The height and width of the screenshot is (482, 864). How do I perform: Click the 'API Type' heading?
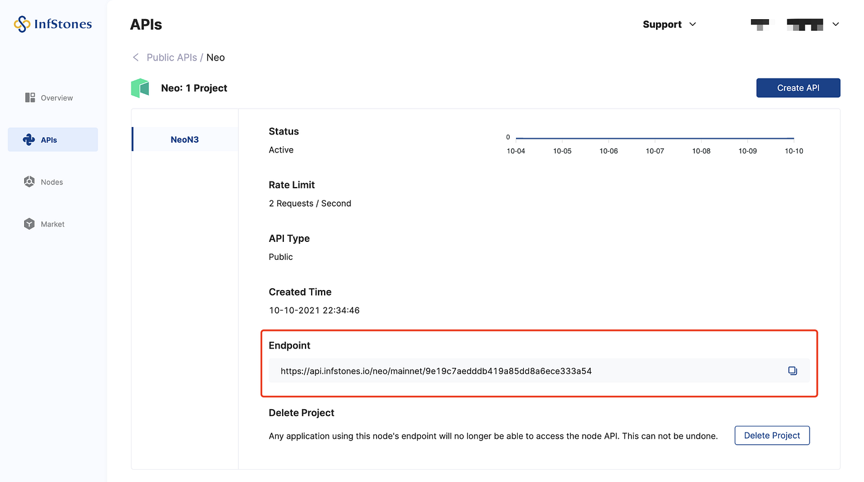289,238
